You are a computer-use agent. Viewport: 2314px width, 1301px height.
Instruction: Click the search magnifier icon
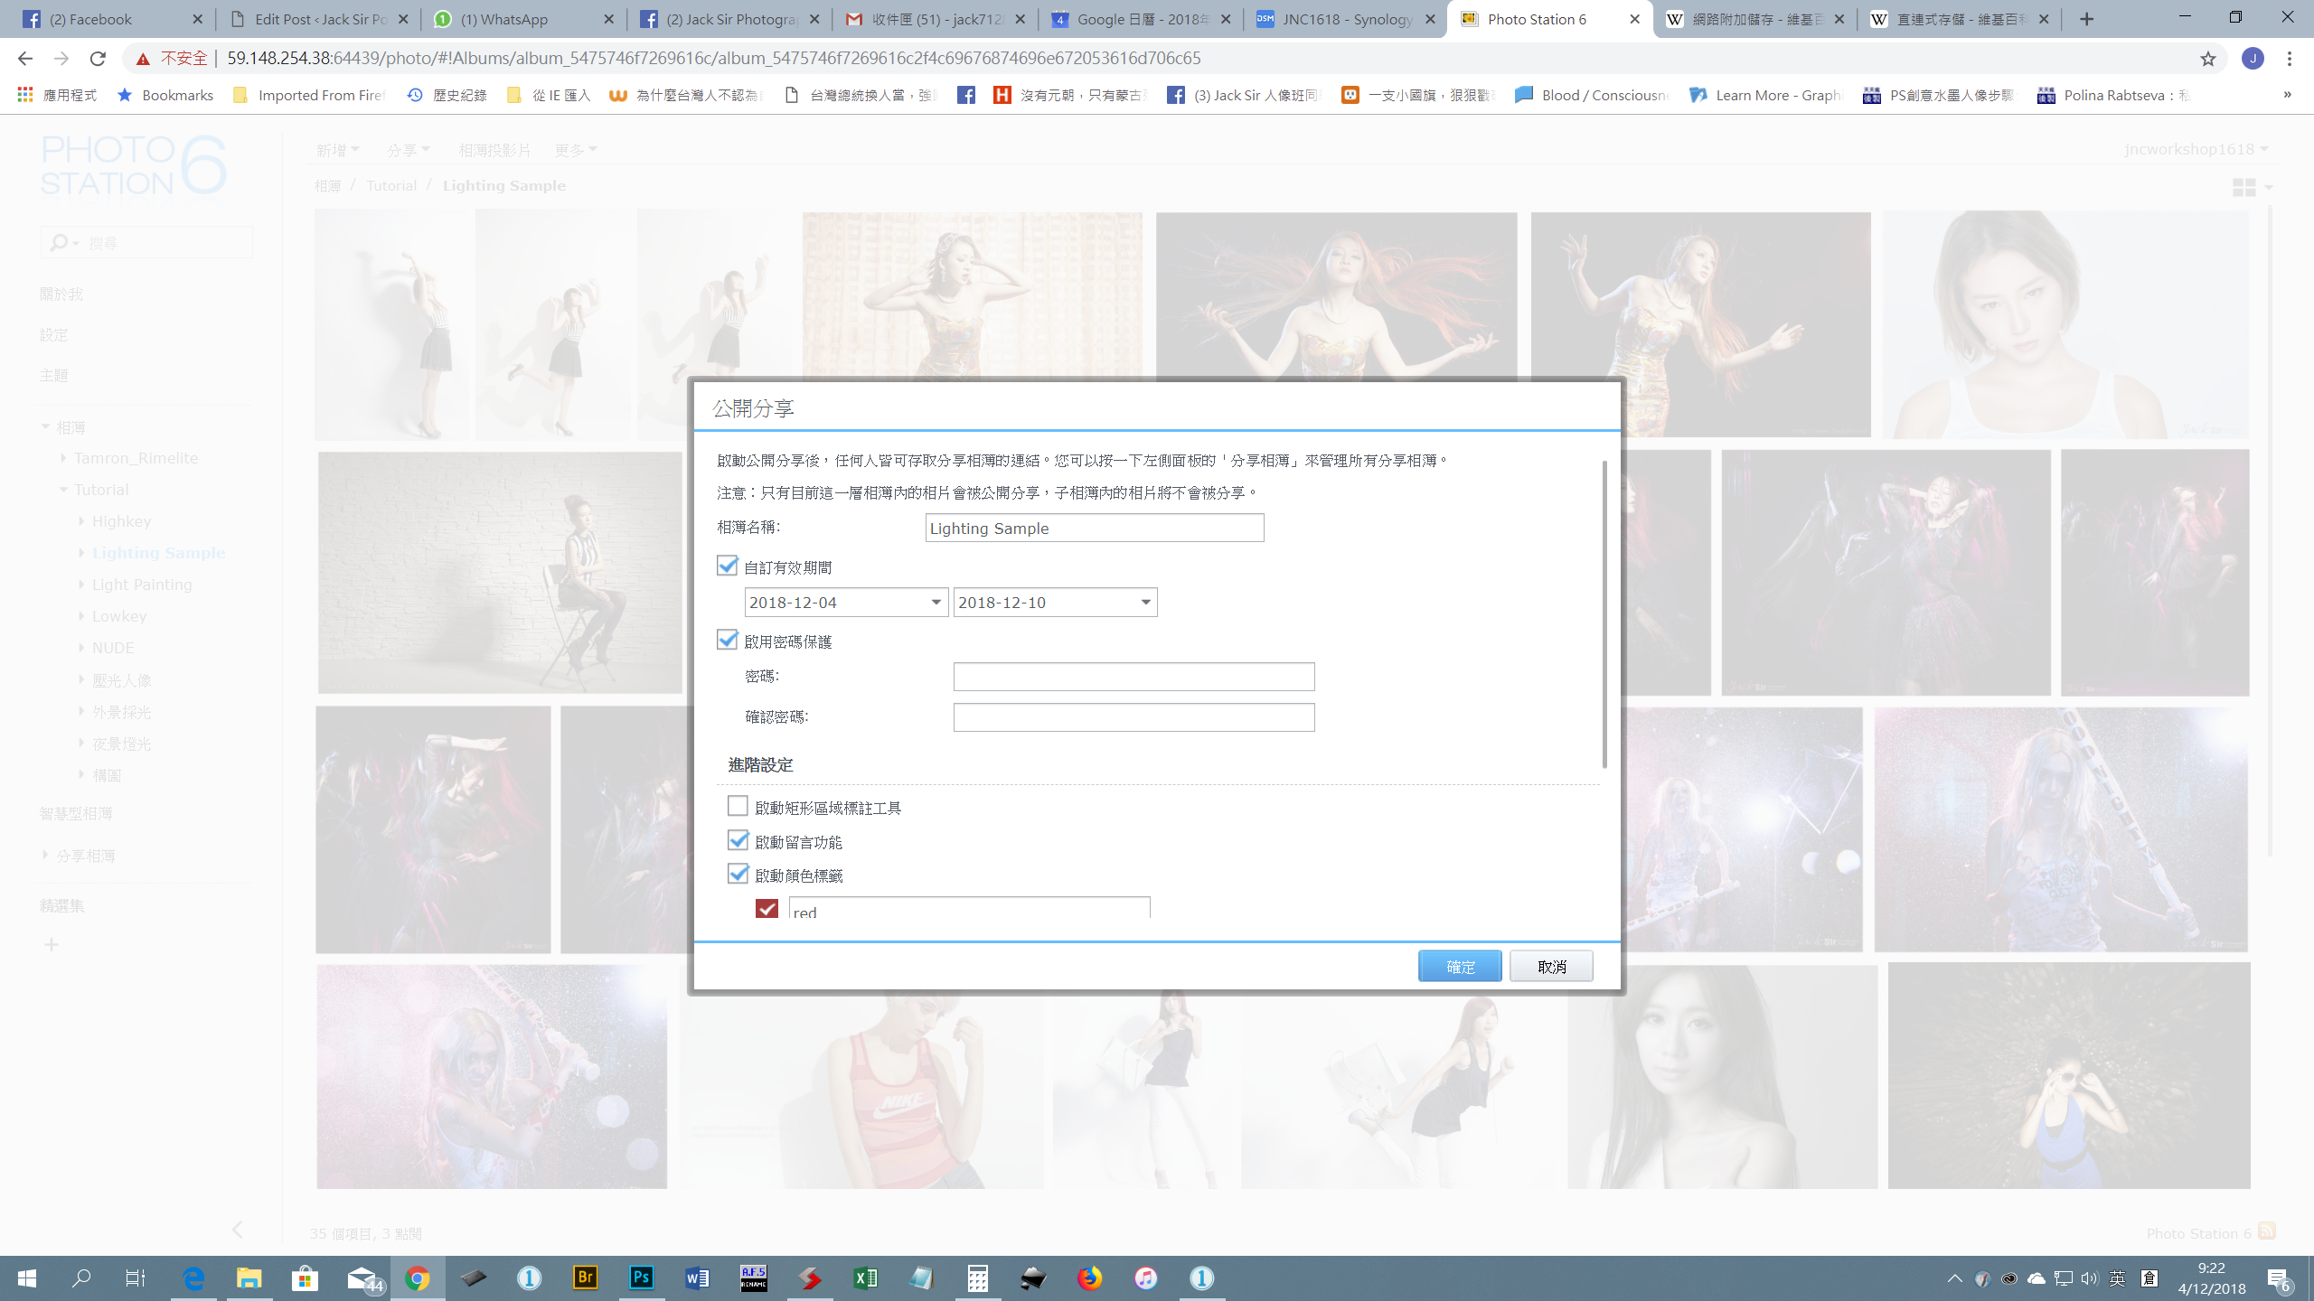(59, 242)
